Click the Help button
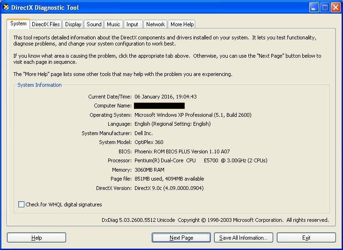The width and height of the screenshot is (343, 250). [37, 237]
